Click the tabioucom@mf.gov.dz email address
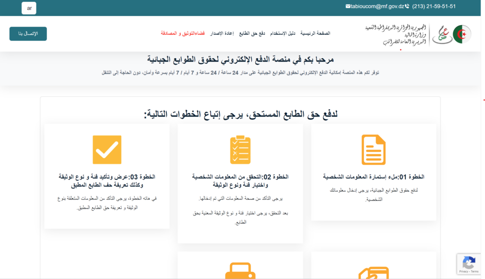The image size is (485, 279). point(377,7)
